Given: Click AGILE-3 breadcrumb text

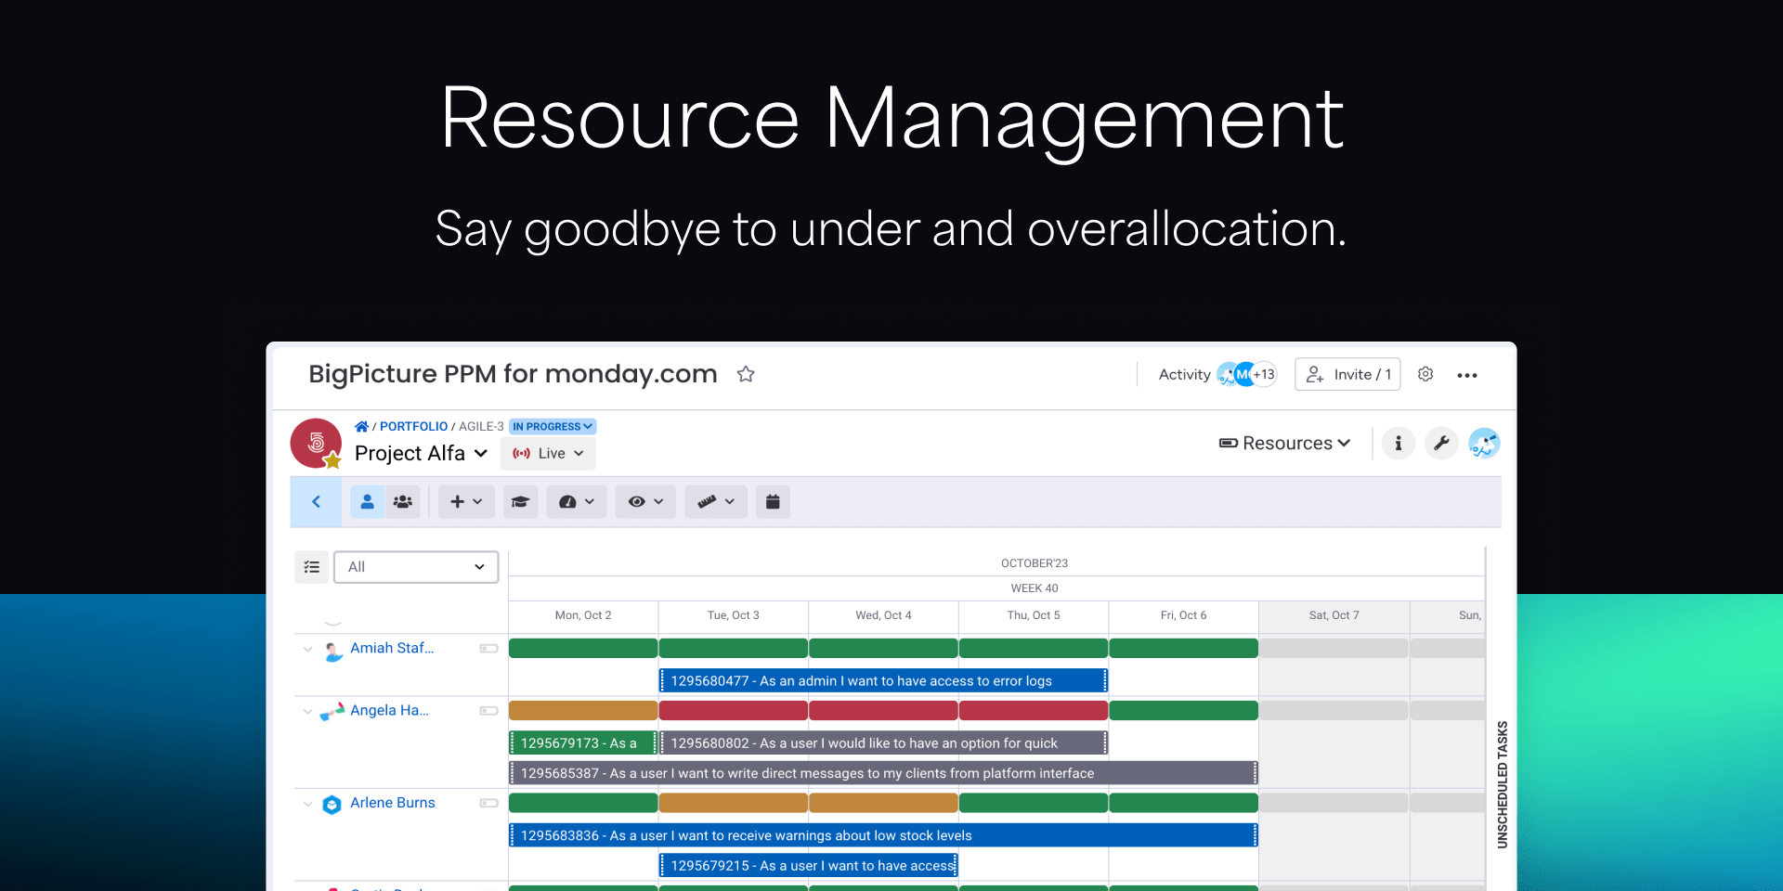Looking at the screenshot, I should [x=481, y=426].
